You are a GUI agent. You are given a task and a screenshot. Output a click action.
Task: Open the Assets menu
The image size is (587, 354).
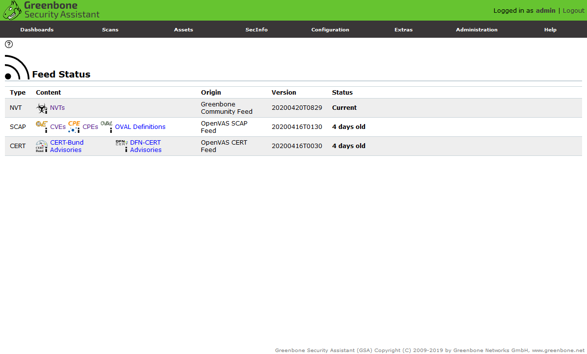click(183, 29)
